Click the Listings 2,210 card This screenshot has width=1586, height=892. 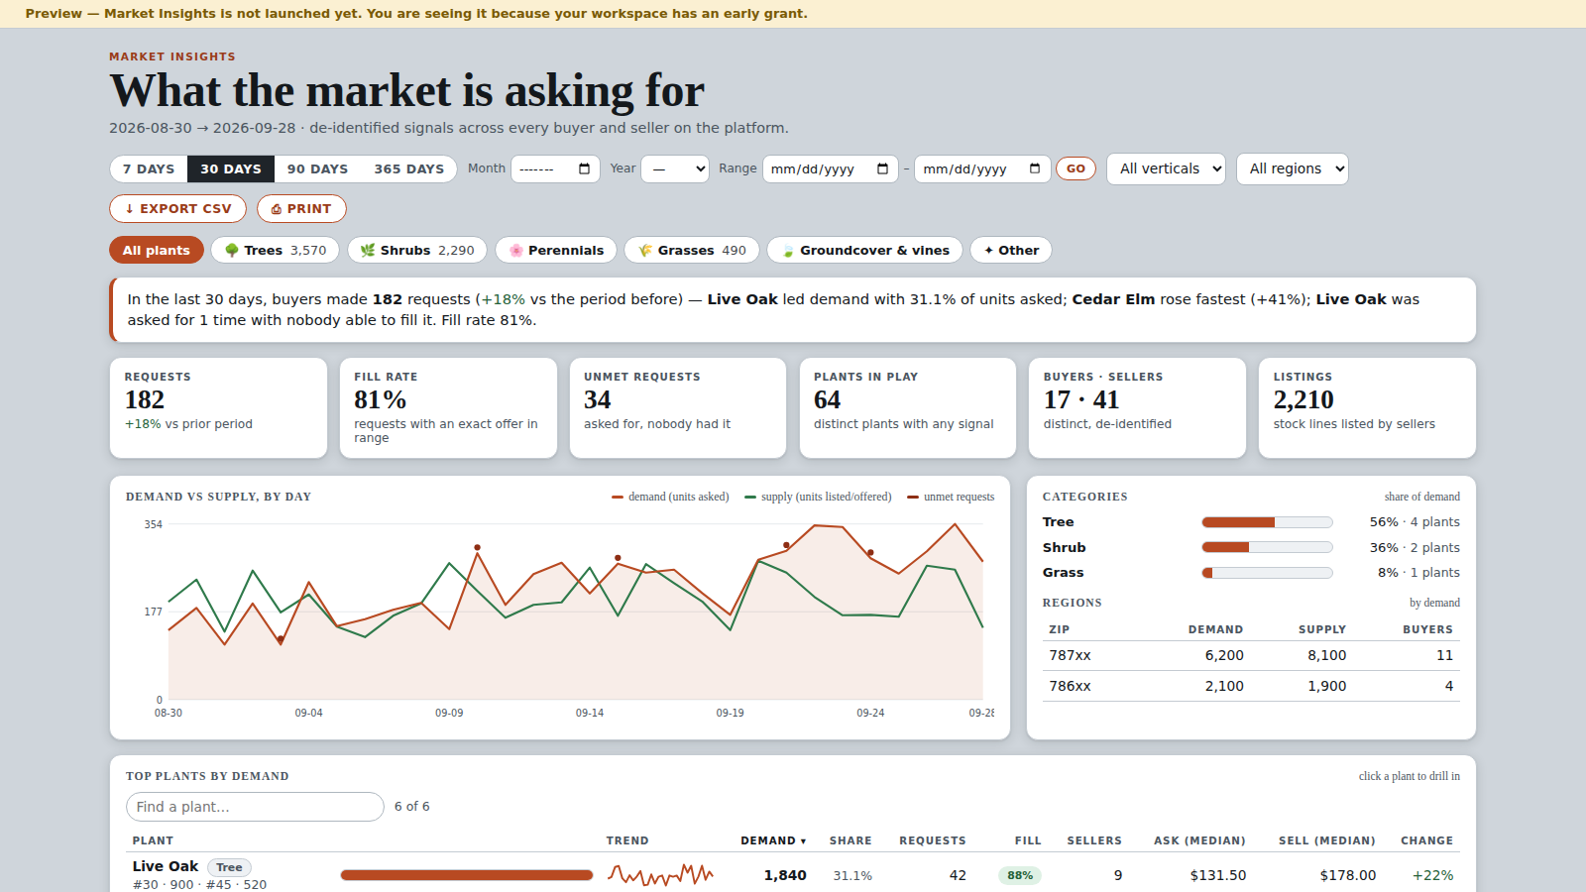(1367, 408)
